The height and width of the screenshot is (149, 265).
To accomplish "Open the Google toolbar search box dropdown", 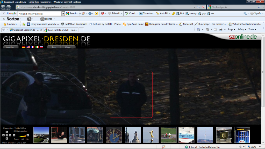I will pos(63,13).
